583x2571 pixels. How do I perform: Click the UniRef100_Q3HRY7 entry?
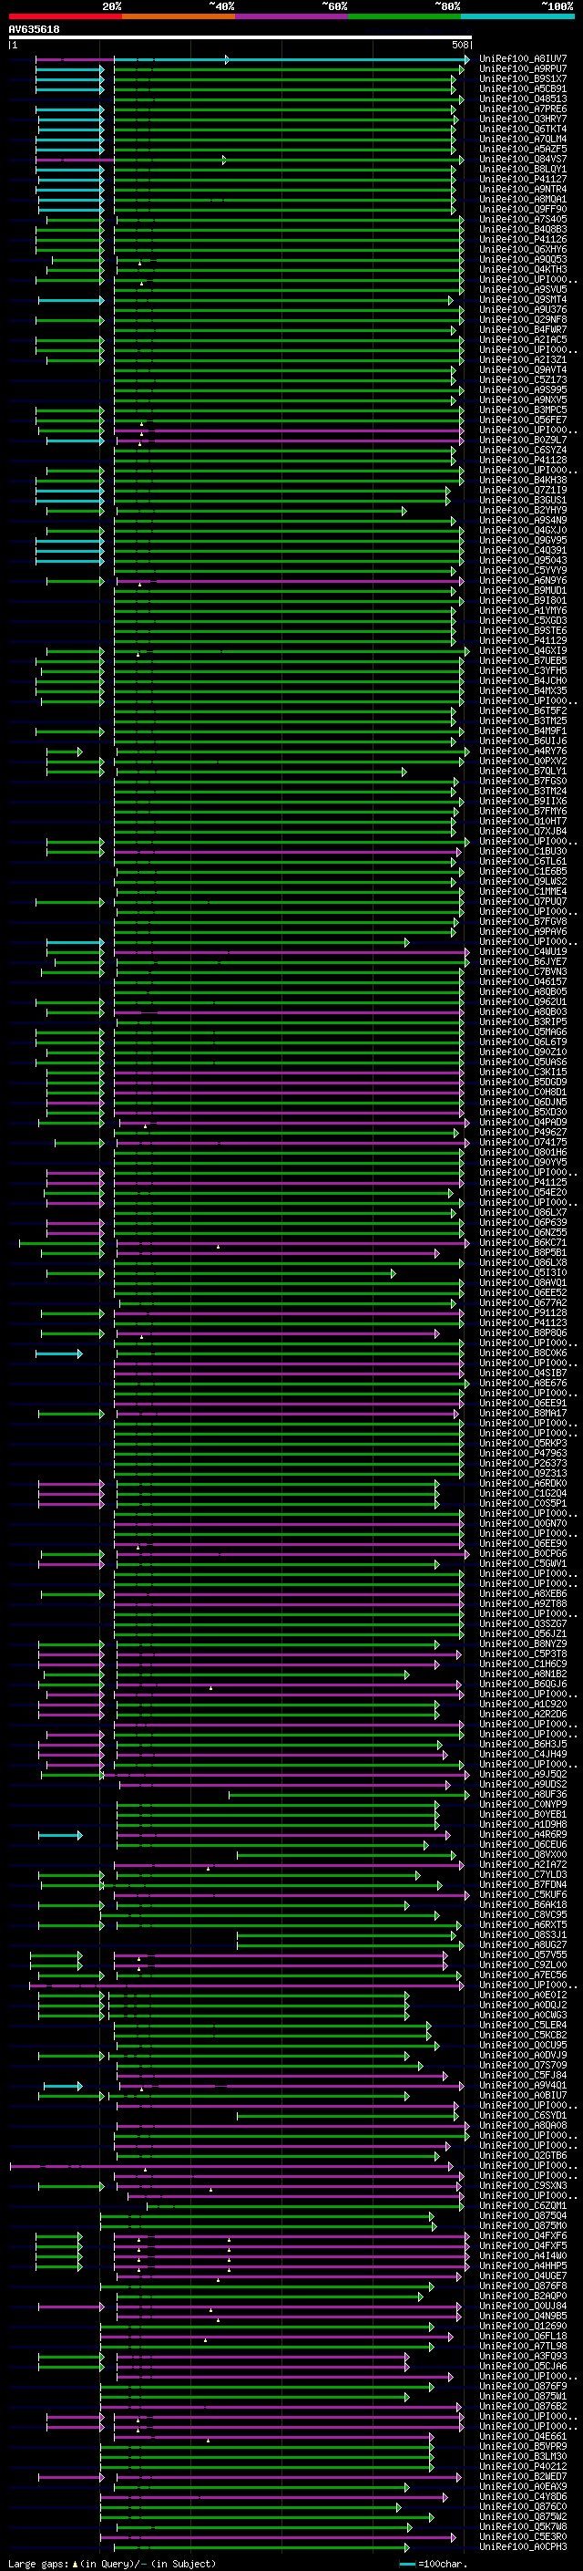click(x=523, y=119)
